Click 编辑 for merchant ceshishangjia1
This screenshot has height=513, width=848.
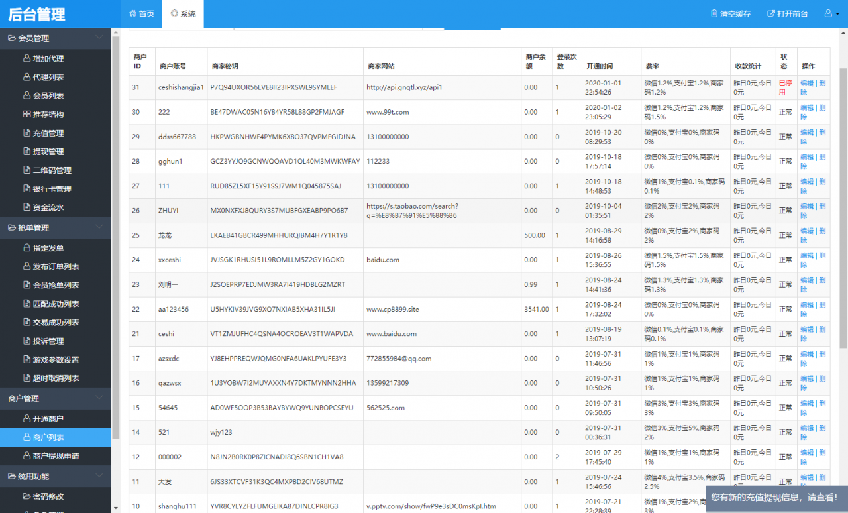[807, 83]
